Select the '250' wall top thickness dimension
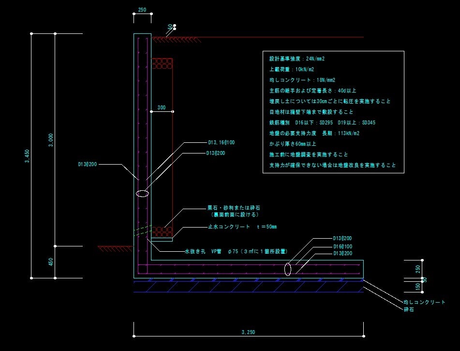Image resolution: width=460 pixels, height=351 pixels. pos(142,10)
